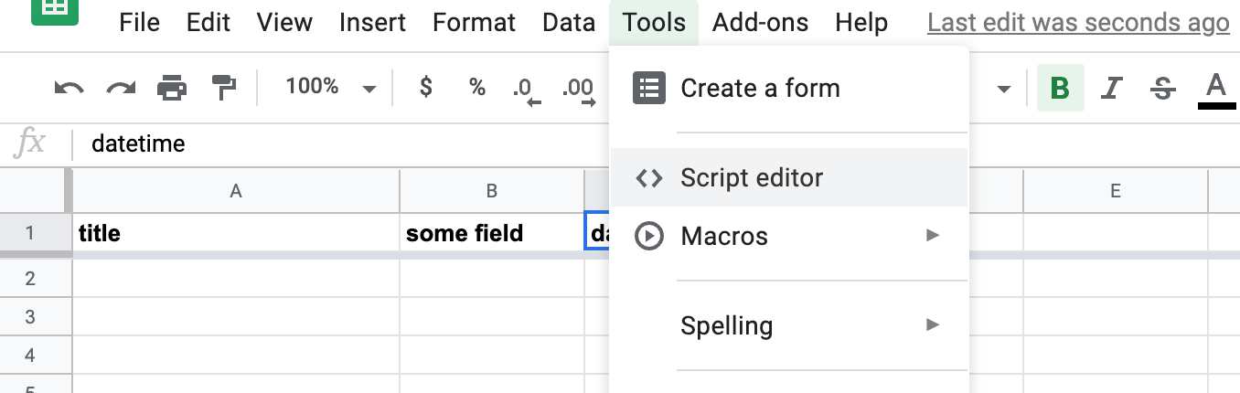Expand the Macros submenu
This screenshot has width=1240, height=393.
pos(933,236)
